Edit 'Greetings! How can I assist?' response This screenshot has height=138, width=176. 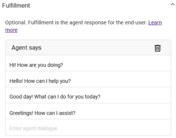[x=88, y=111]
